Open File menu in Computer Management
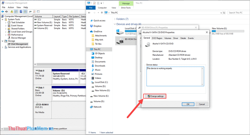 tap(4, 7)
